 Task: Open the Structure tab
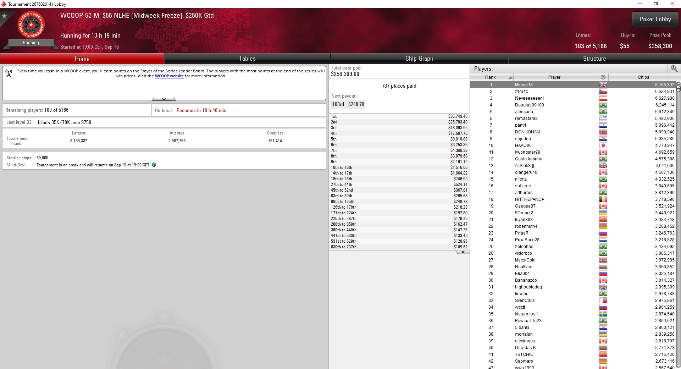coord(594,59)
